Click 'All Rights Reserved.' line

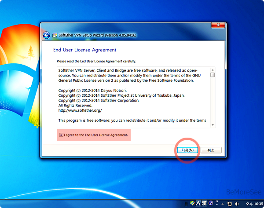[75, 106]
